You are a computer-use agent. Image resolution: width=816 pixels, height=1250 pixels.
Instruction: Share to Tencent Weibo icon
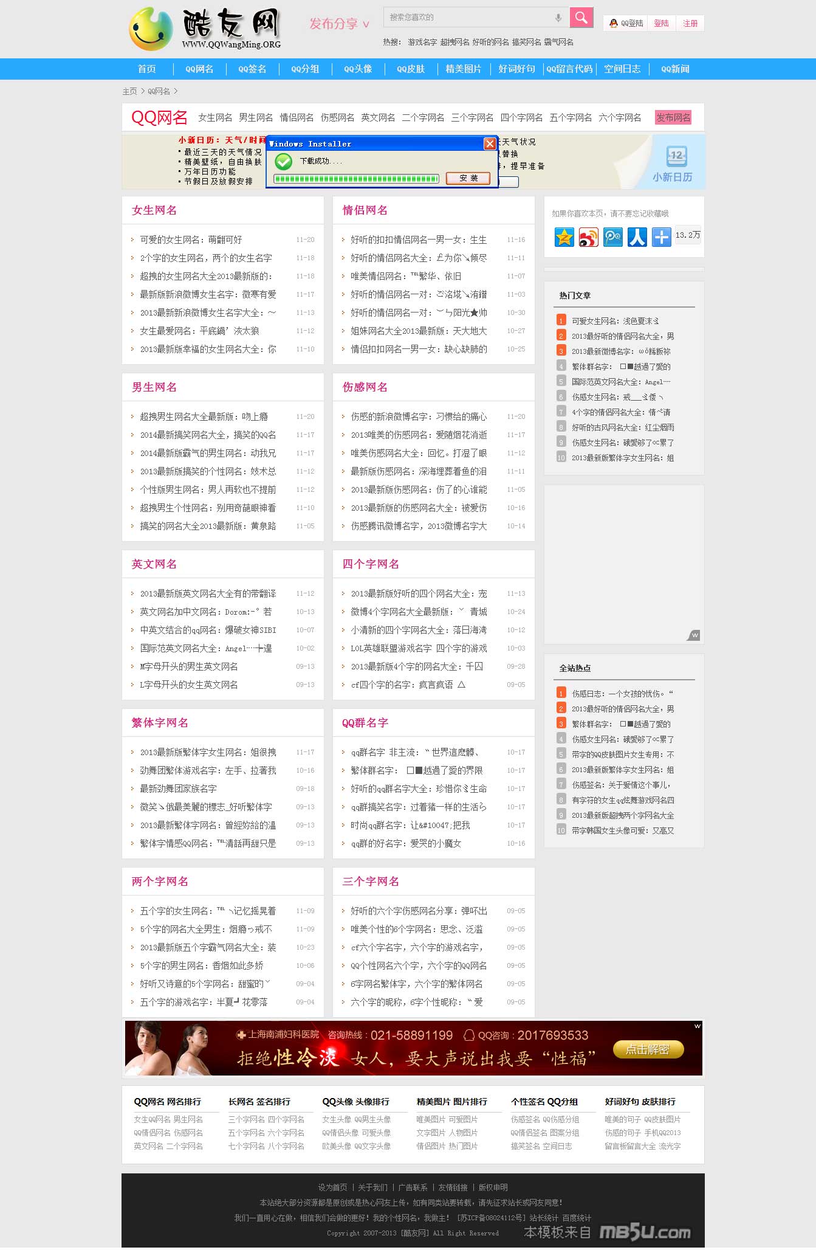pyautogui.click(x=612, y=237)
